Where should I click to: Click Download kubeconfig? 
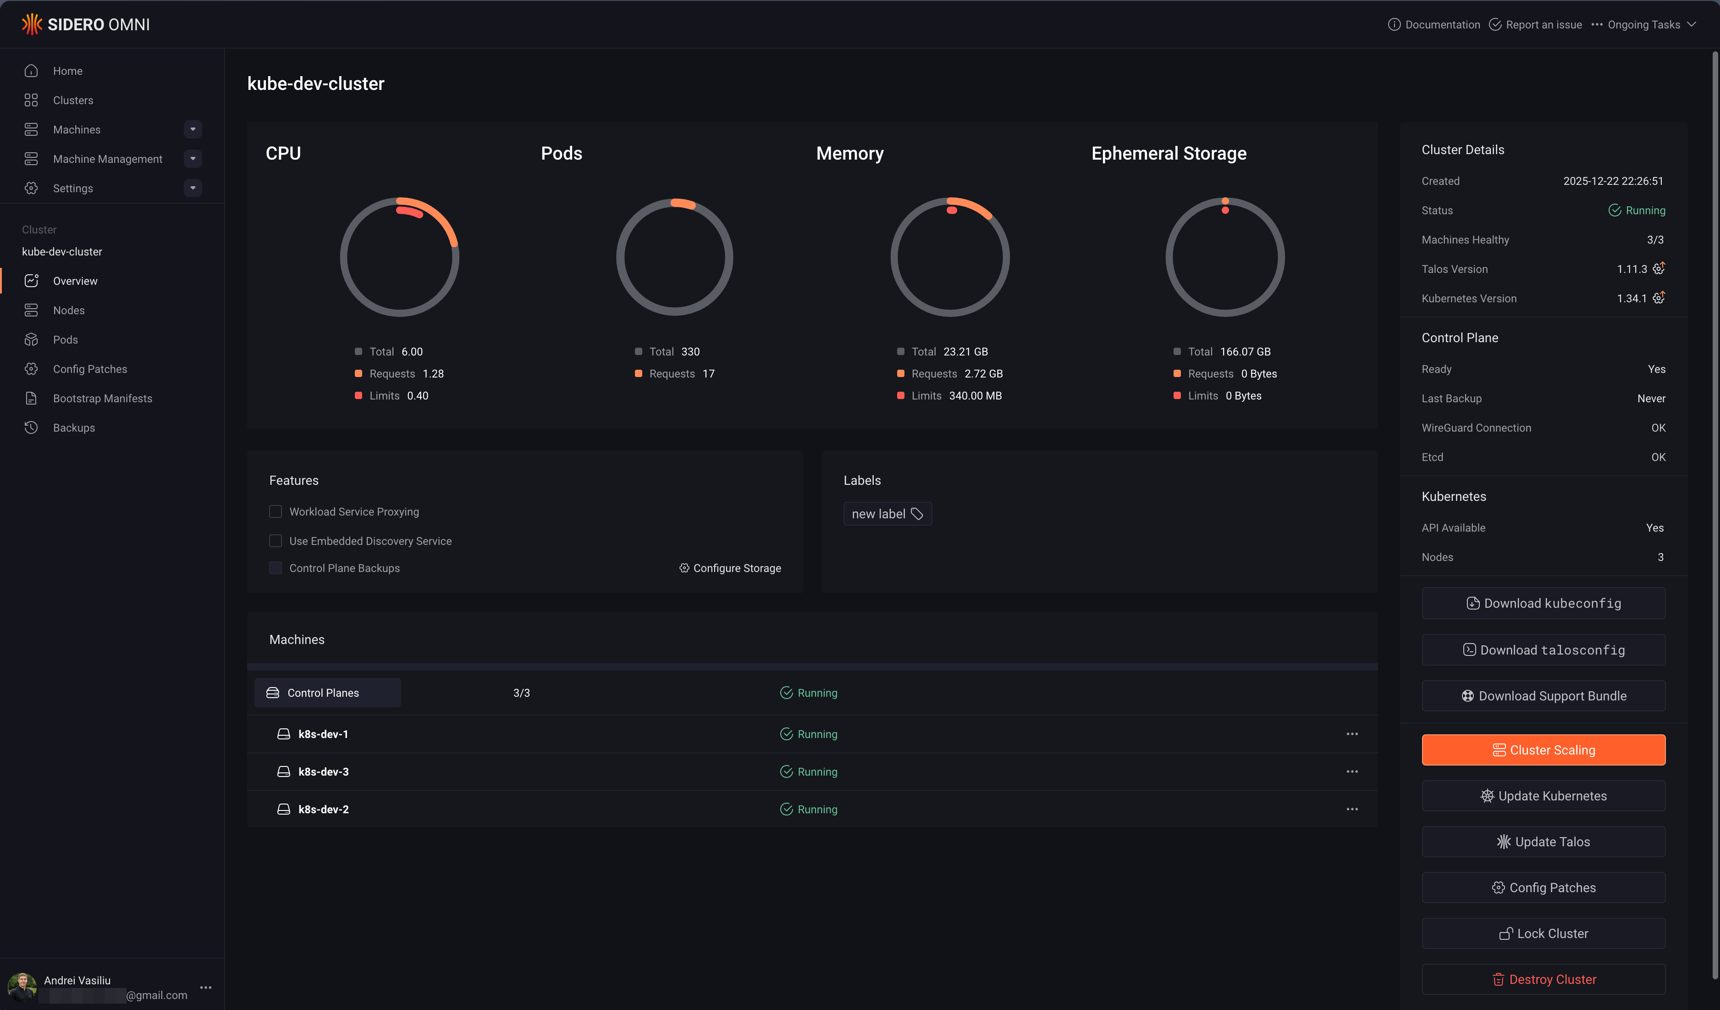pos(1543,603)
